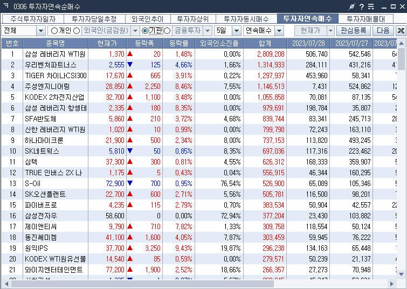Image resolution: width=407 pixels, height=289 pixels.
Task: Click the 다음 button
Action: (x=383, y=31)
